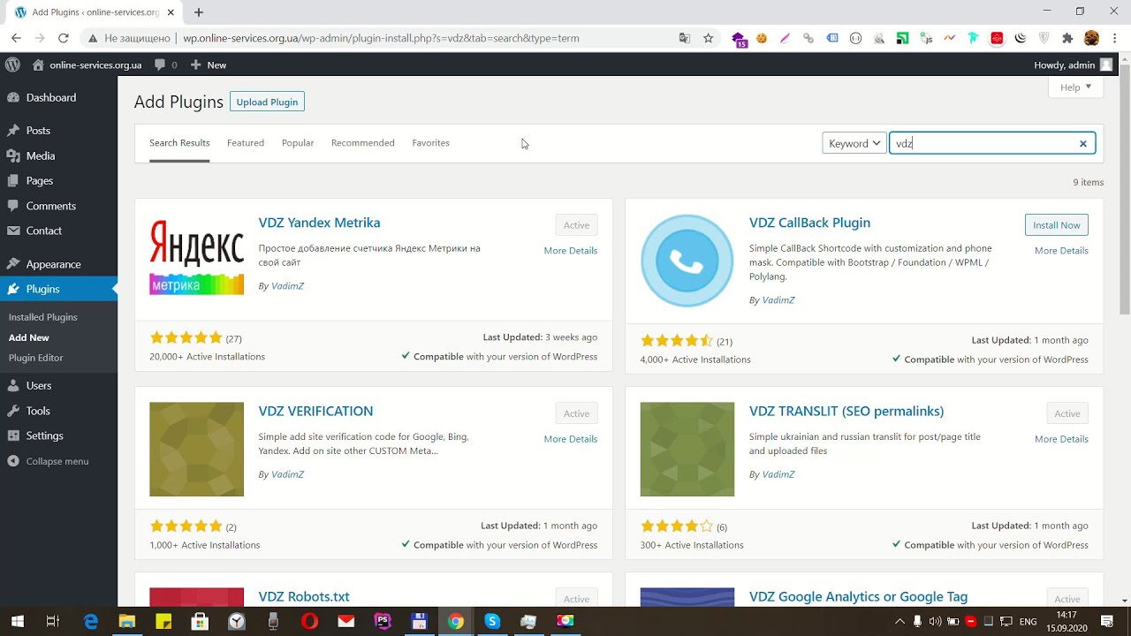The height and width of the screenshot is (636, 1131).
Task: Open More Details for VDZ TRANSLIT
Action: [x=1061, y=439]
